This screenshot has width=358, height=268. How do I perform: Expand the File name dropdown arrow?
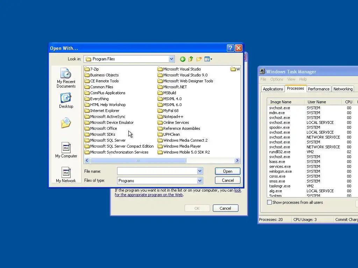[200, 171]
